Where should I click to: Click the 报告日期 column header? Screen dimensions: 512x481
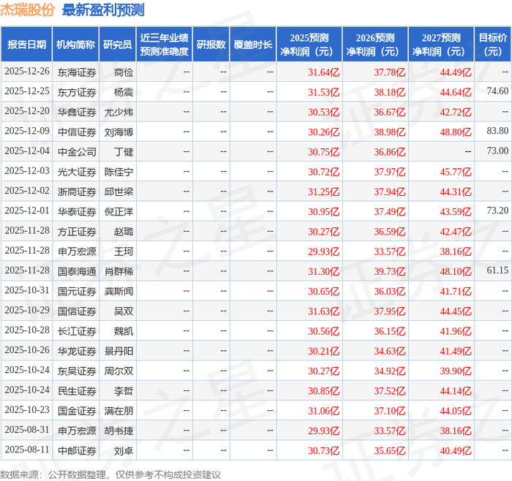coord(27,45)
